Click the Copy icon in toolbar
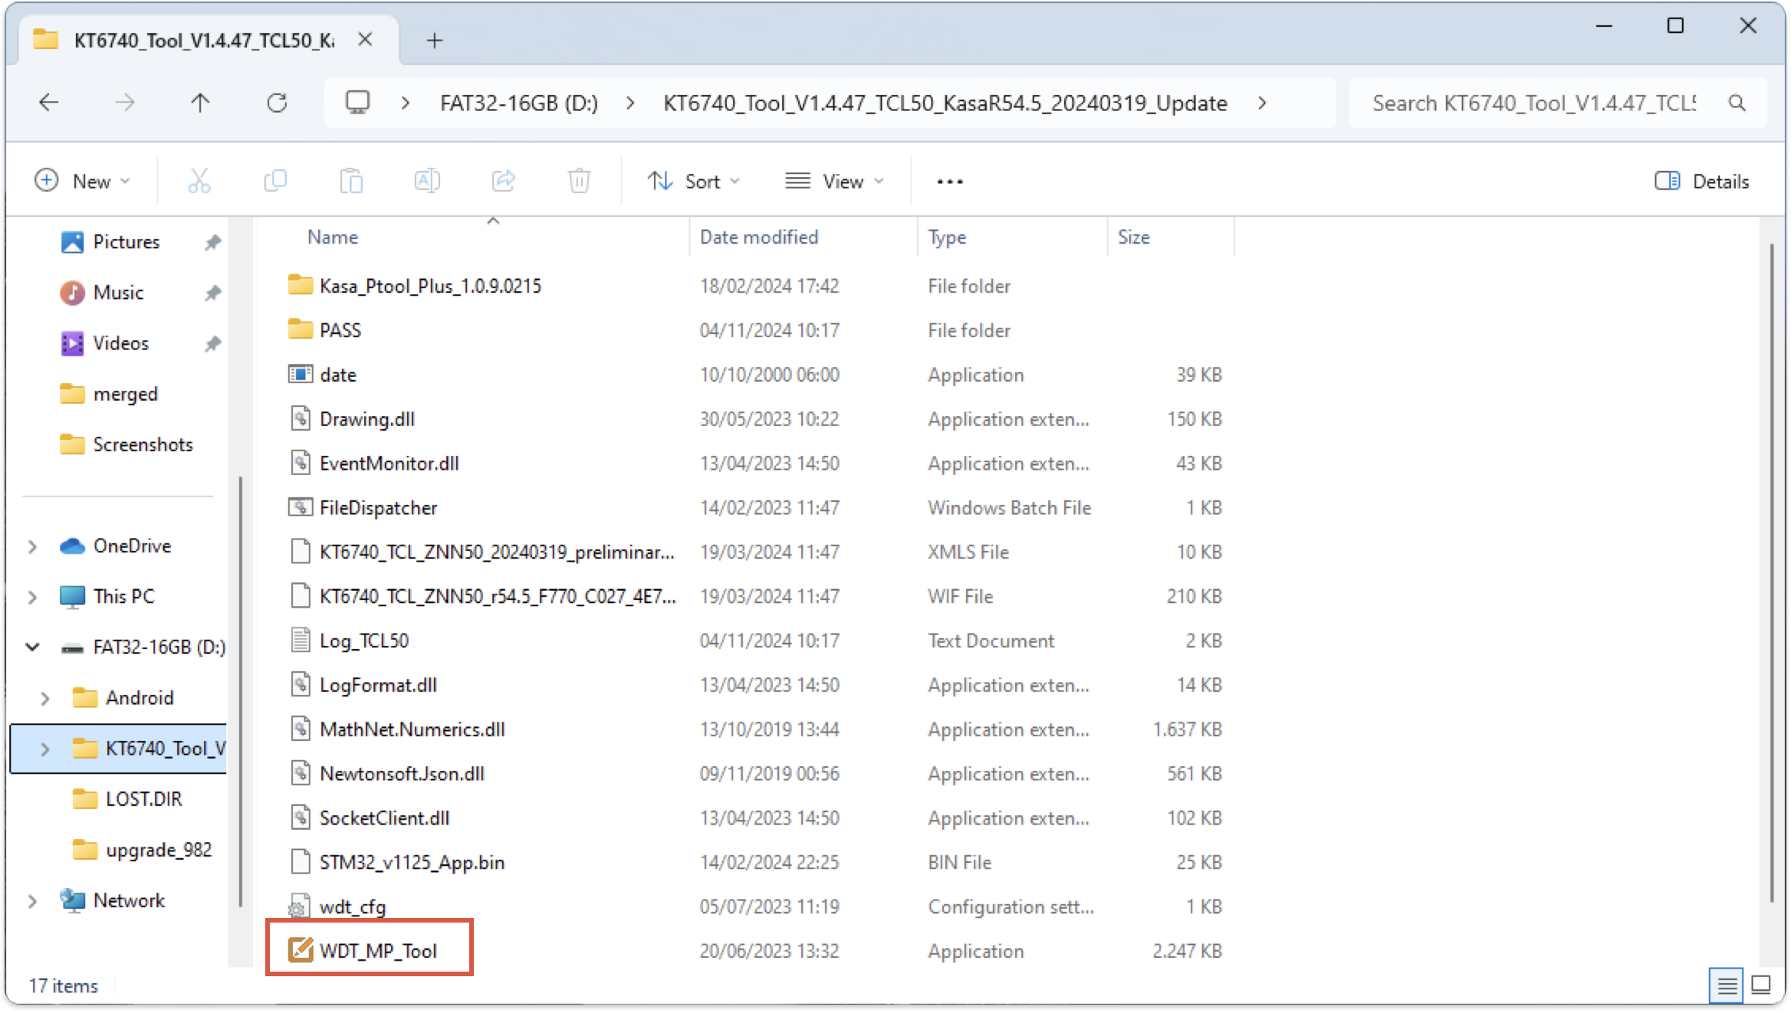 coord(274,182)
